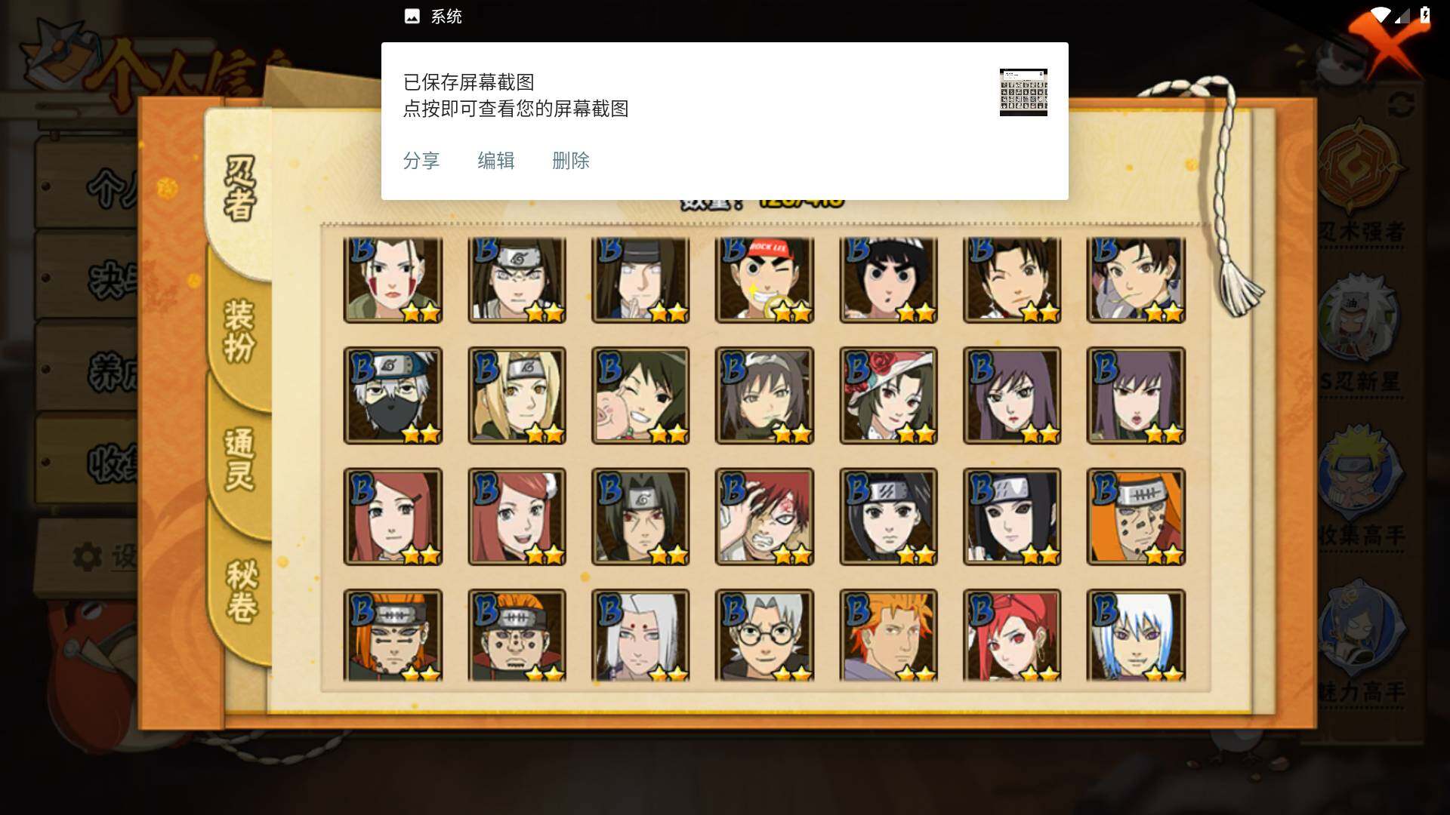This screenshot has width=1450, height=815.
Task: Select the ninja with red rose hat
Action: click(888, 395)
